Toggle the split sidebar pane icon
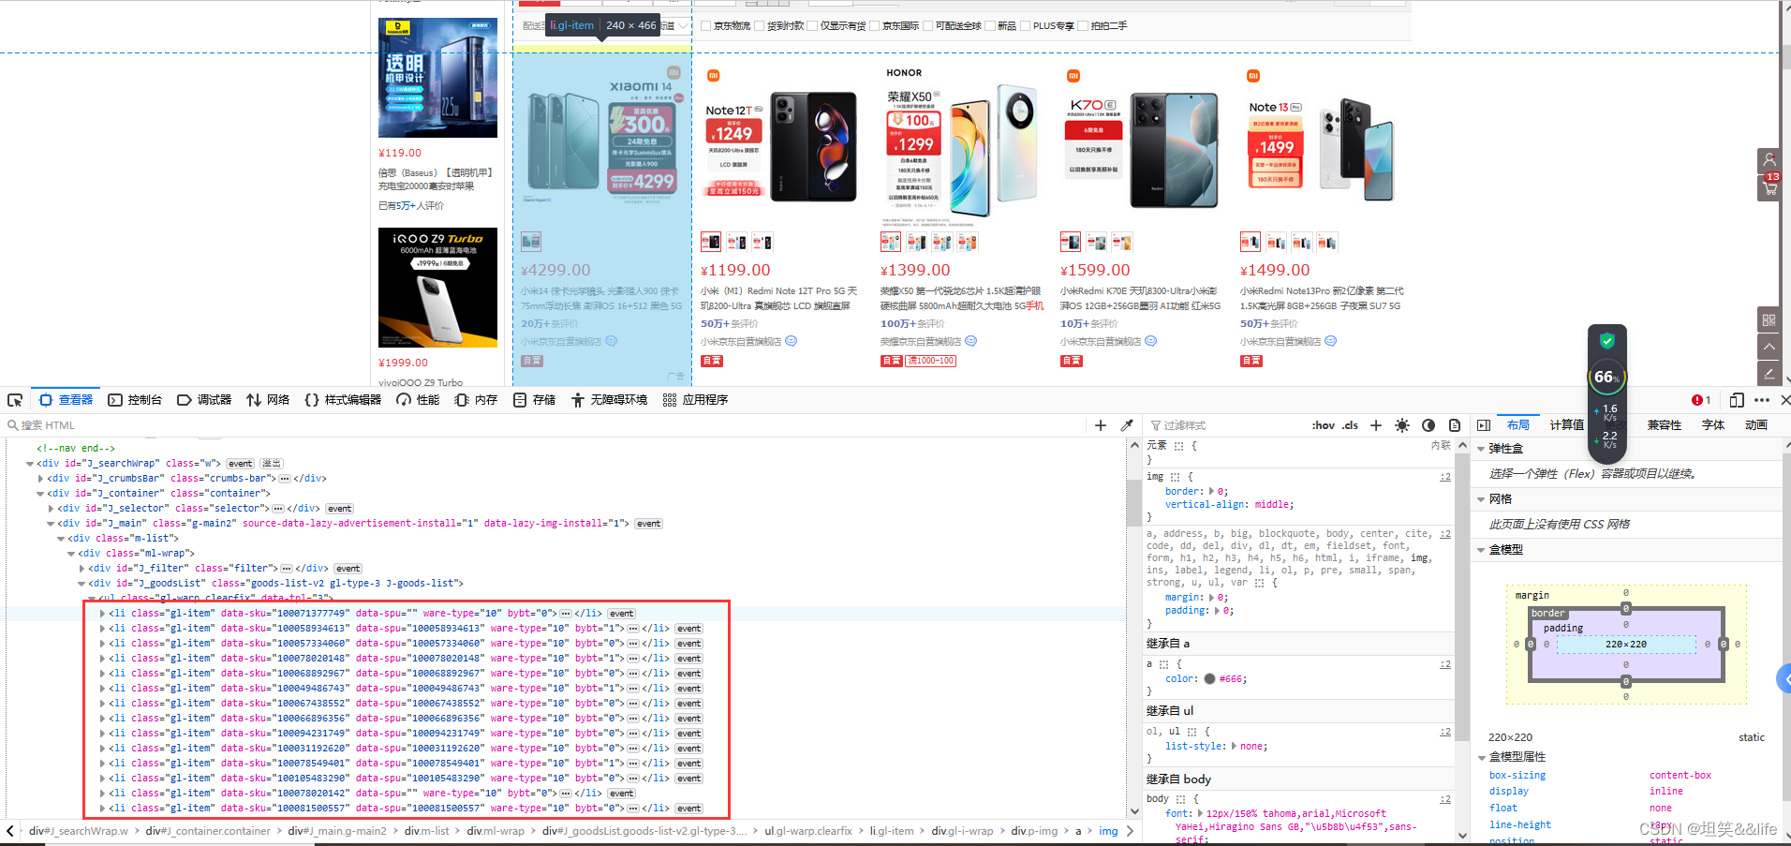 click(x=1484, y=425)
